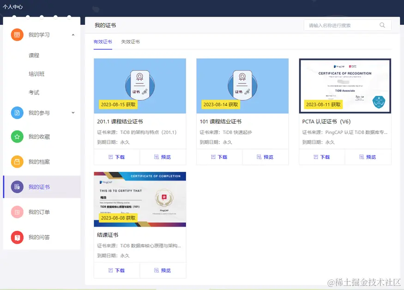The image size is (404, 290).
Task: Collapse the 我的学习 section chevron
Action: (73, 35)
